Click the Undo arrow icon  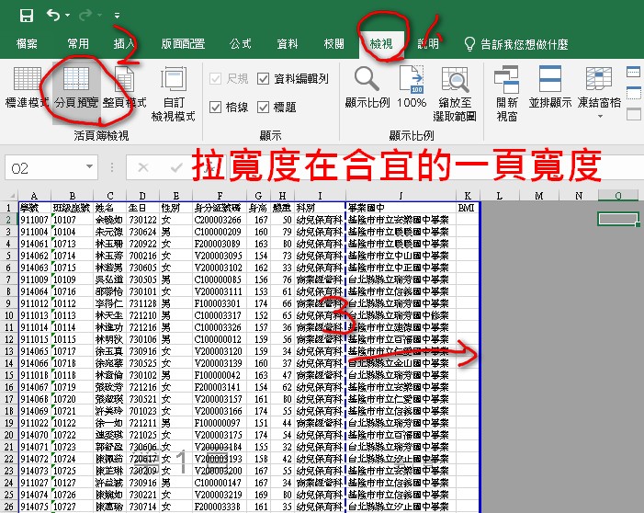coord(52,16)
